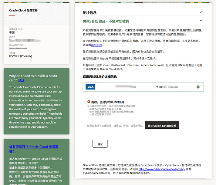Click the blurred 用户名 value
Viewport: 216px width, 185px height.
[x=25, y=41]
